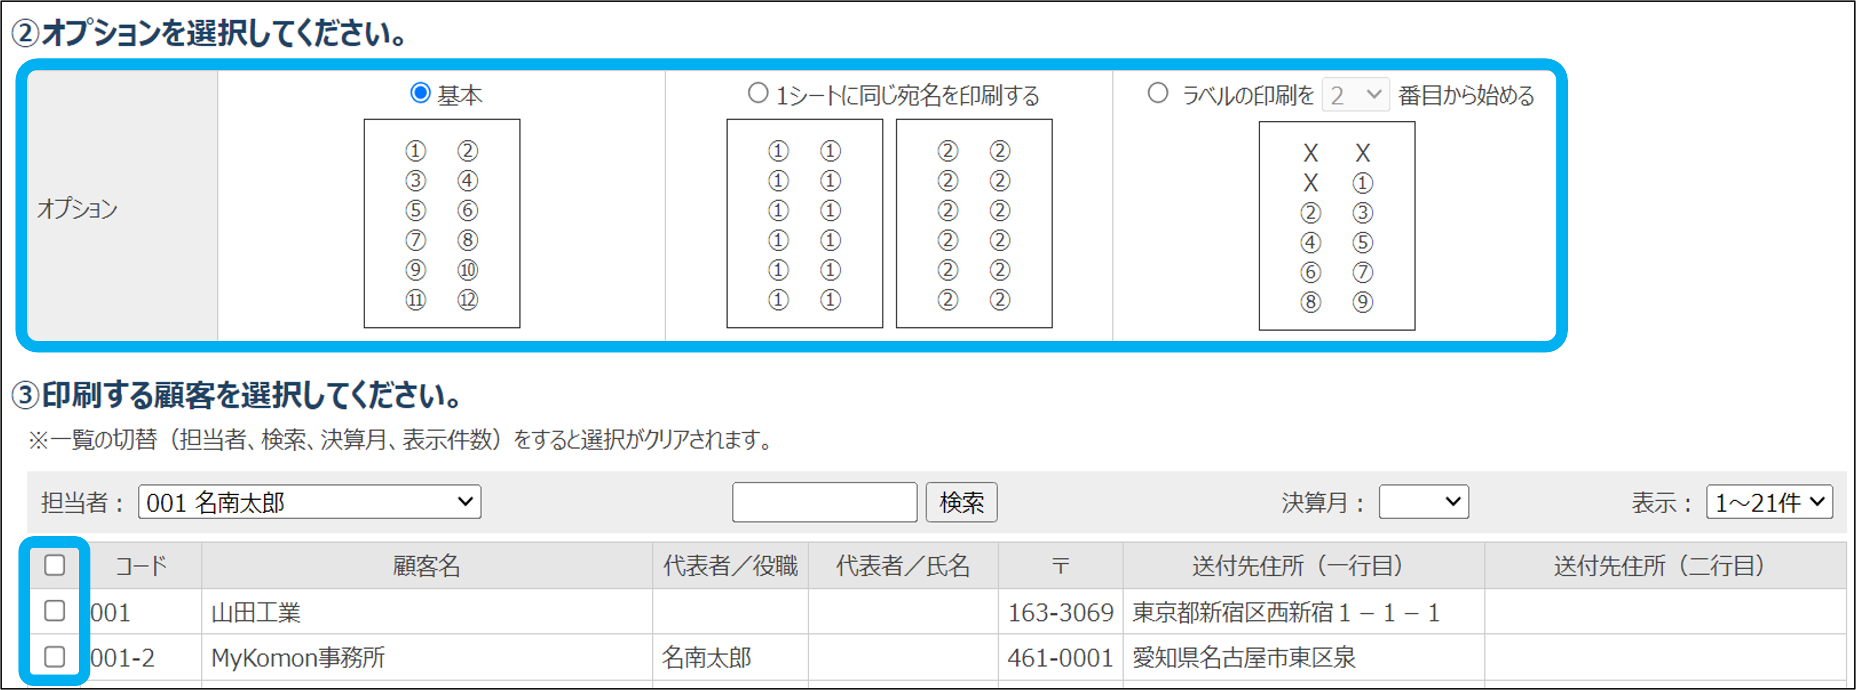Click the X-marked label start preview
The height and width of the screenshot is (690, 1856).
pos(1337,226)
